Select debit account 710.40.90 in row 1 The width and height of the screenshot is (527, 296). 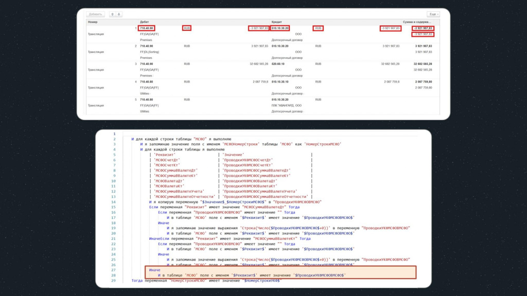click(x=147, y=28)
